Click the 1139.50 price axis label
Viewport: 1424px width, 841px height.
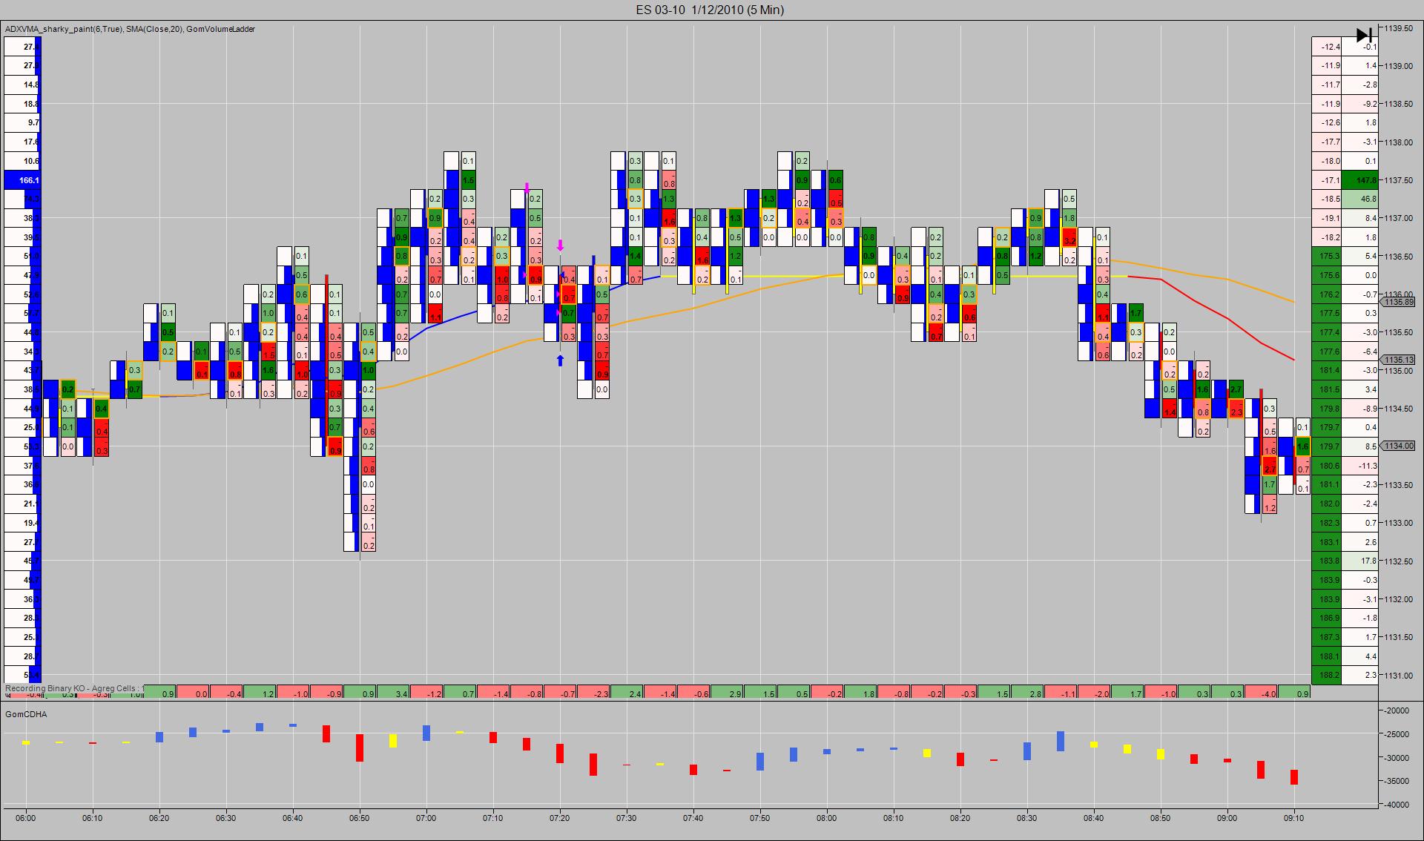click(x=1398, y=27)
